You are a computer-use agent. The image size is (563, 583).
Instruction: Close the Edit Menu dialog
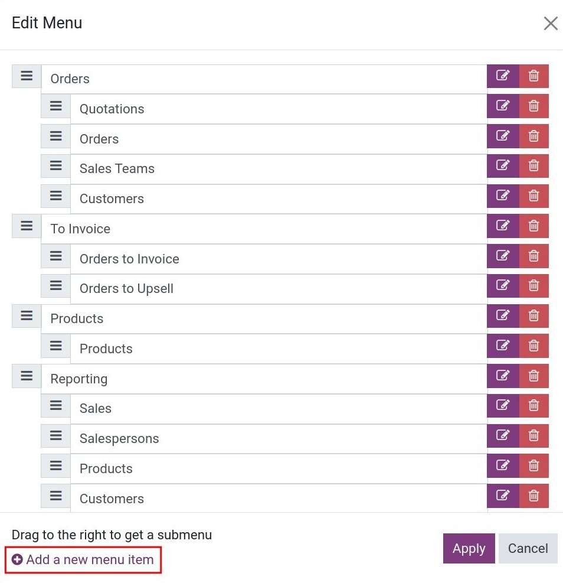pos(551,24)
